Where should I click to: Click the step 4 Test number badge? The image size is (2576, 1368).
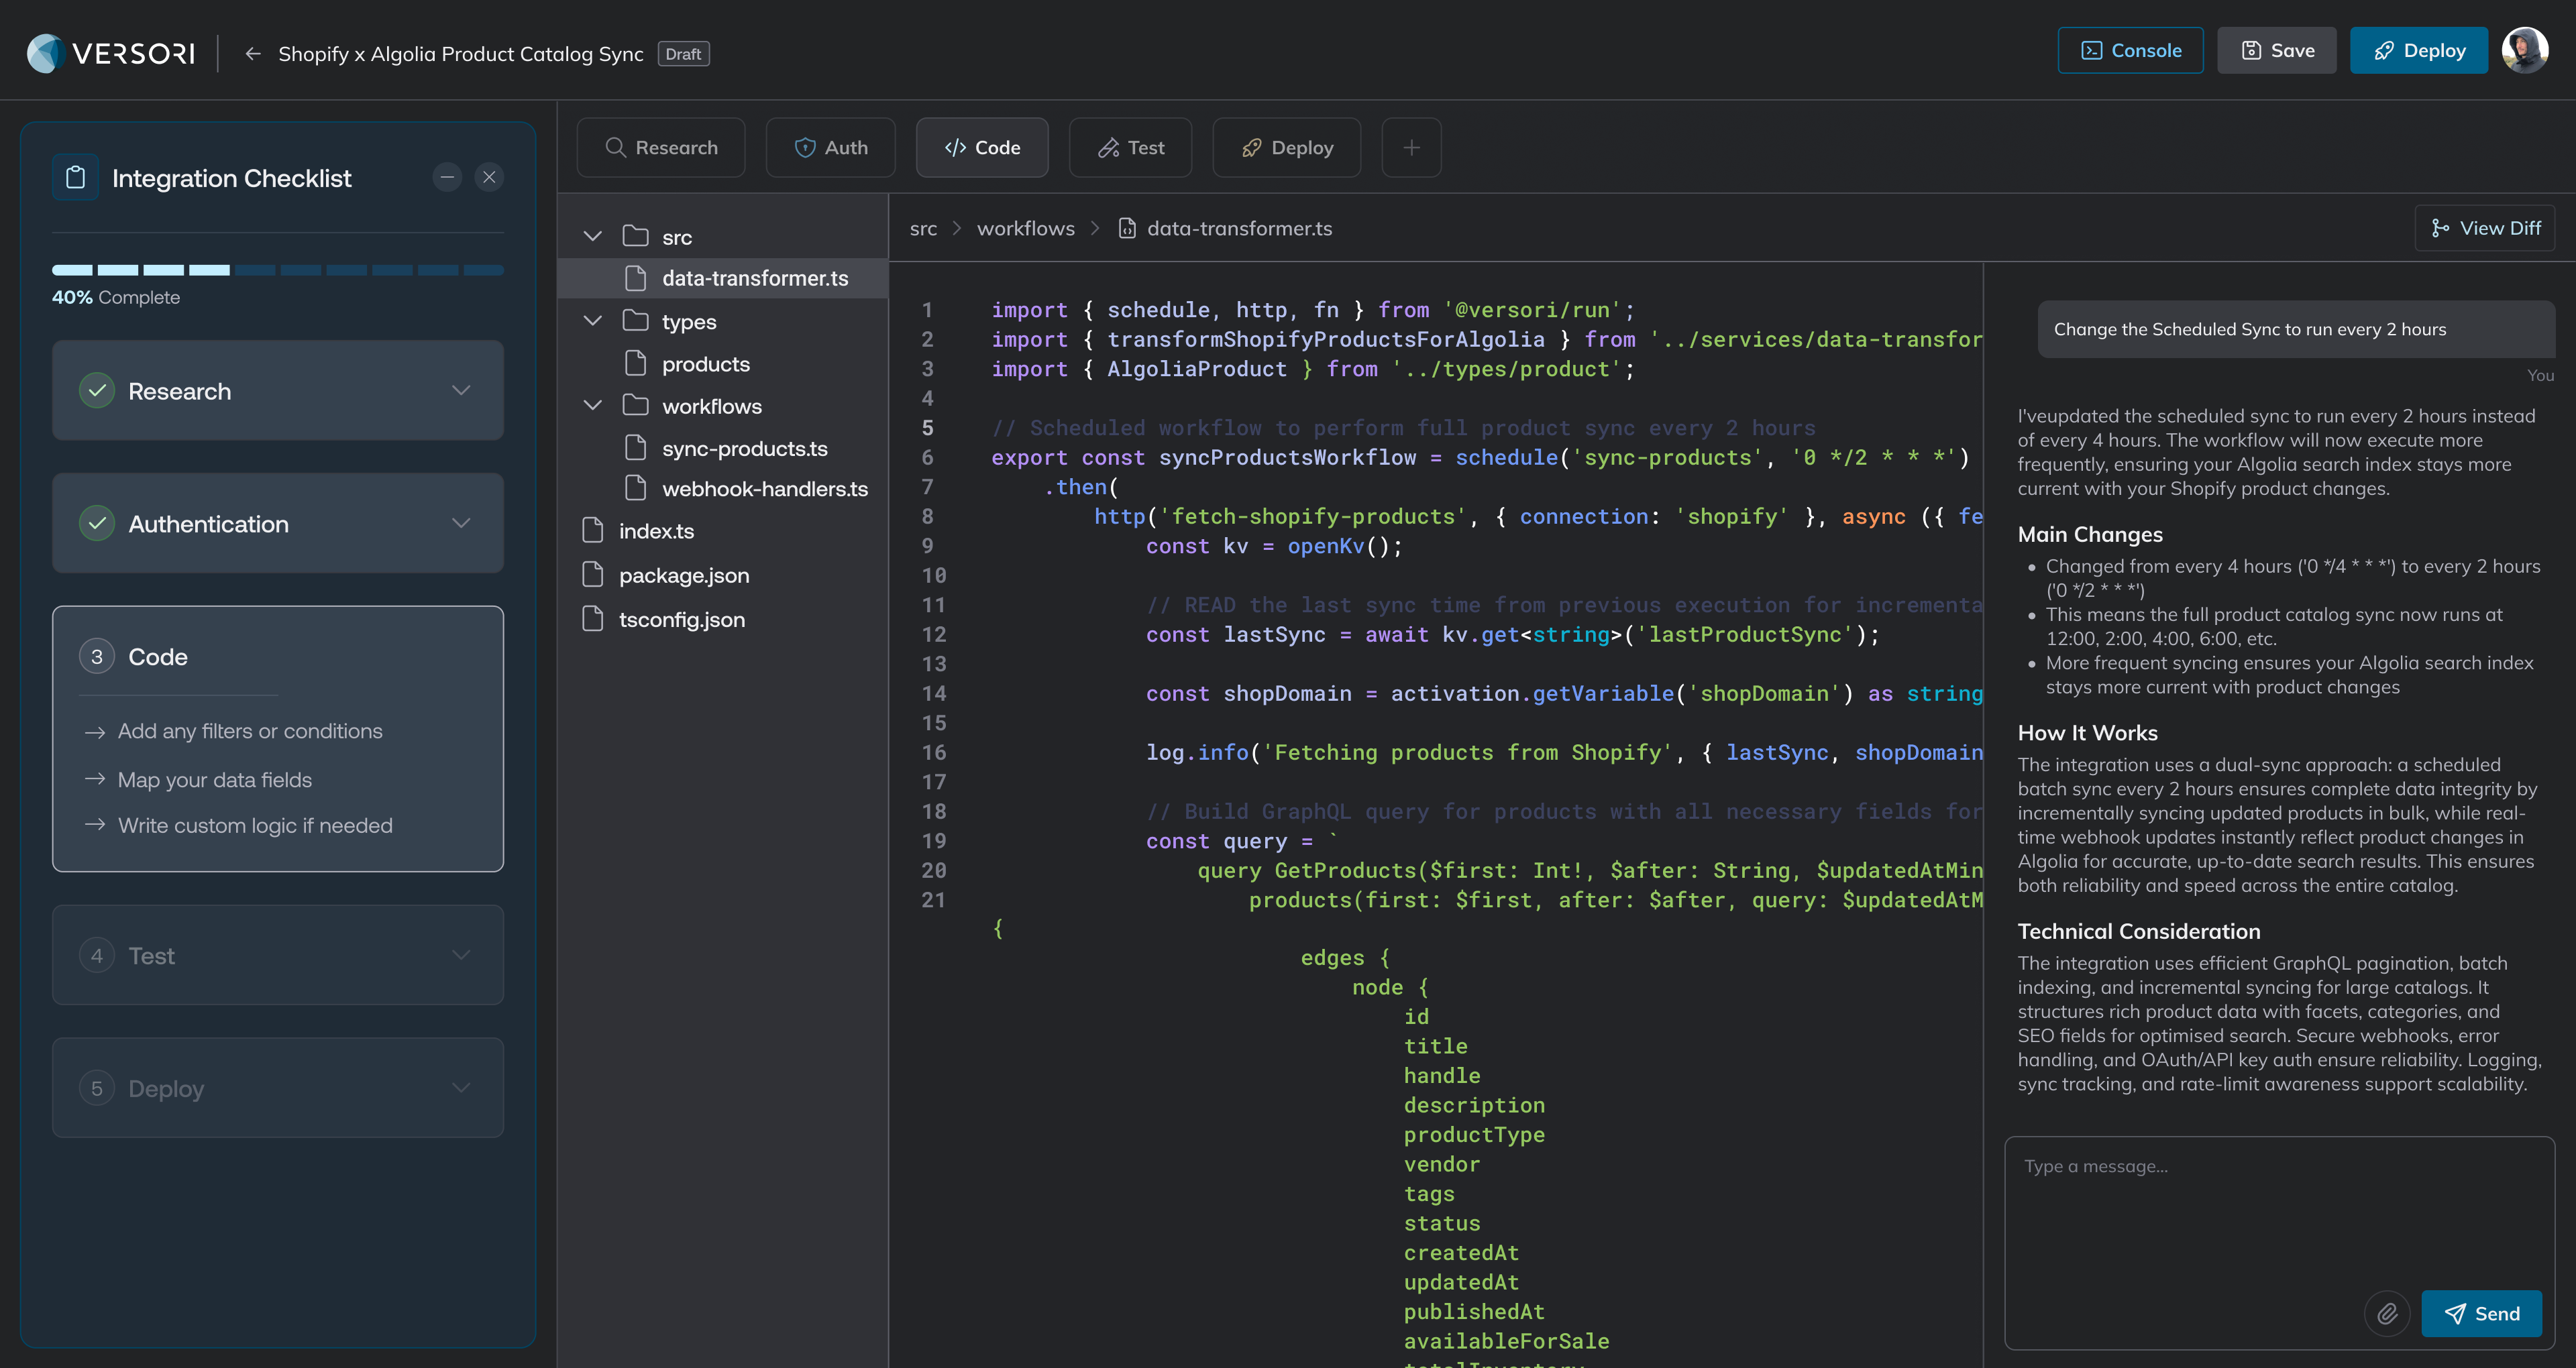[x=97, y=955]
